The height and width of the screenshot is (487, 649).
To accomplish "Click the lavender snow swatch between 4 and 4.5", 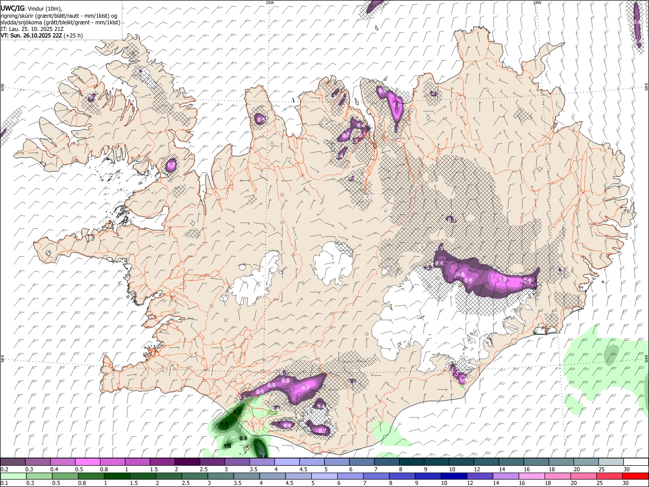I will 287,462.
